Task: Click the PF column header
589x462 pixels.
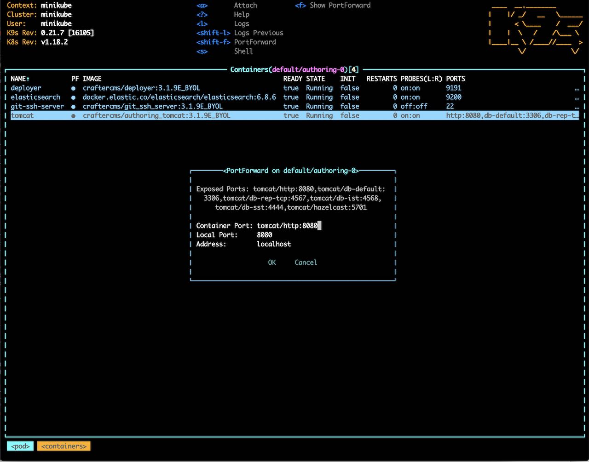Action: click(75, 79)
